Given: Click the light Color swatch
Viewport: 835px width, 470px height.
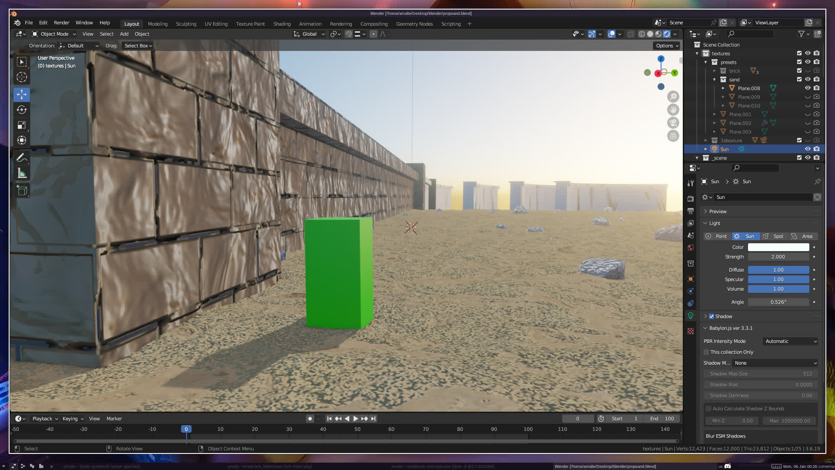Looking at the screenshot, I should pos(778,247).
